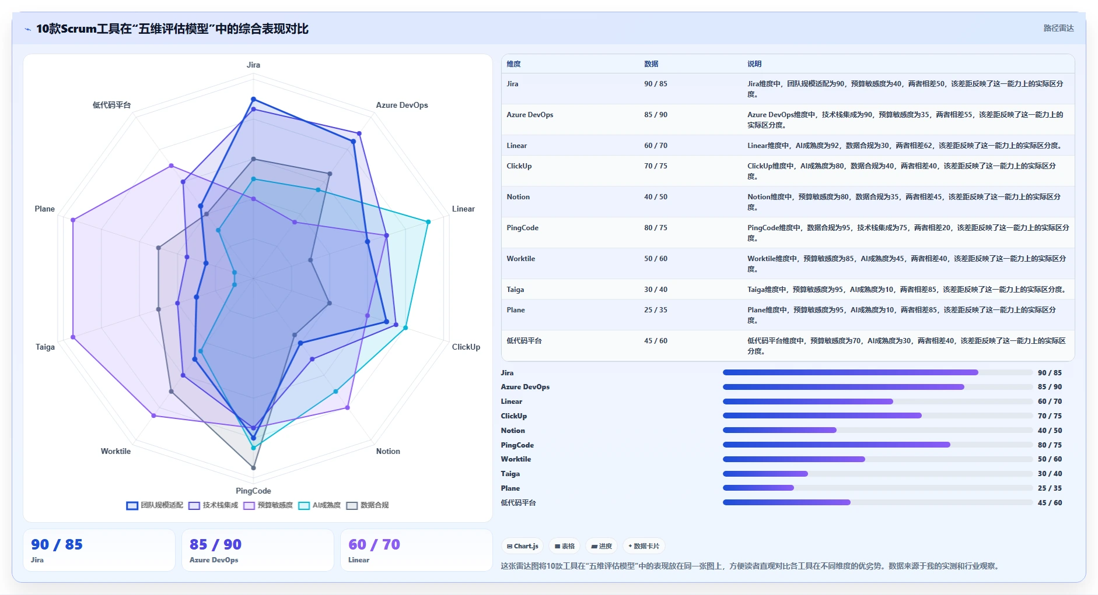Click the Azure DevOps radar axis label
This screenshot has height=595, width=1098.
(x=402, y=105)
